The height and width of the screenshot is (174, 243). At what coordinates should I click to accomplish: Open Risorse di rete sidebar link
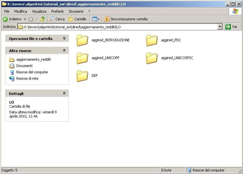point(24,78)
